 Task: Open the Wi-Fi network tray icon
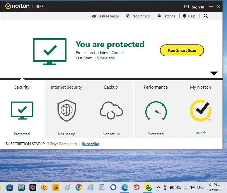tap(186, 188)
